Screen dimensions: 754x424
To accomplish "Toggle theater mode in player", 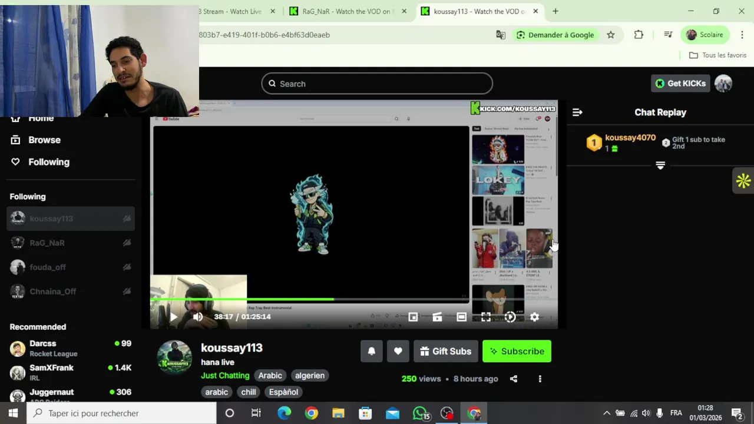I will tap(461, 317).
